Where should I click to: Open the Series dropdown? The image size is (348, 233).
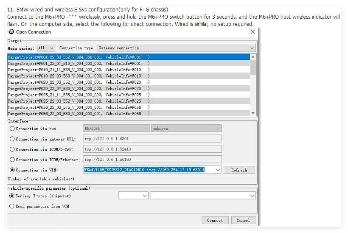point(133,196)
